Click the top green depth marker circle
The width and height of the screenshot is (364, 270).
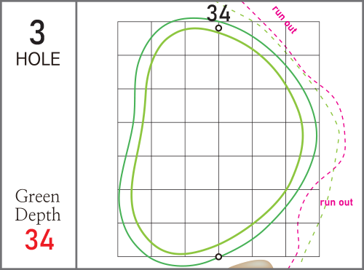point(218,28)
